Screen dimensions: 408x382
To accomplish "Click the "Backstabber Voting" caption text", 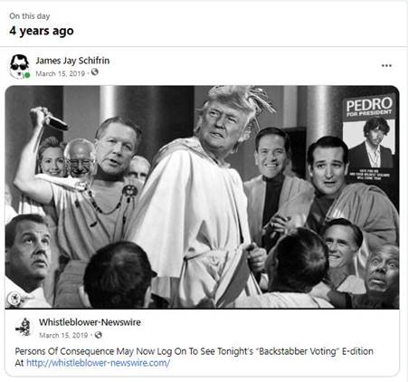I will (x=298, y=351).
